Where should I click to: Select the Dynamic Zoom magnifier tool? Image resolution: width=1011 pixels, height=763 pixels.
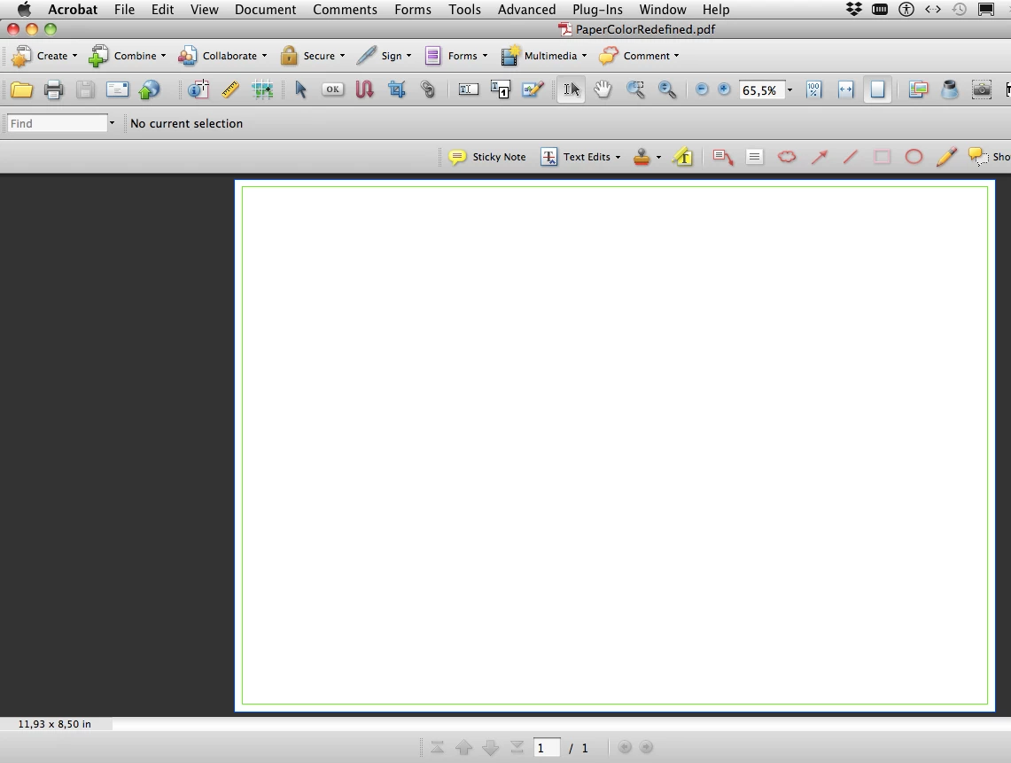click(x=667, y=90)
